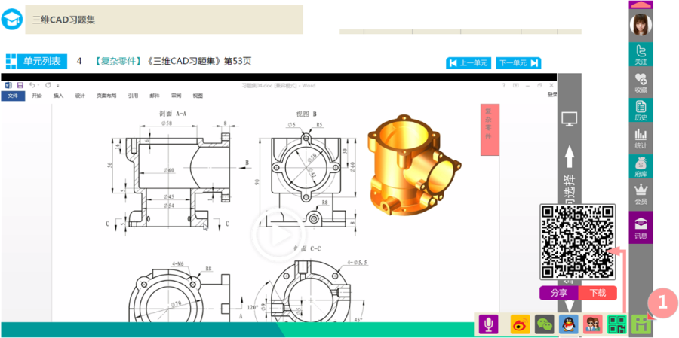Screen dimensions: 679x338
Task: Open the 插入 tab in Word
Action: tap(58, 96)
